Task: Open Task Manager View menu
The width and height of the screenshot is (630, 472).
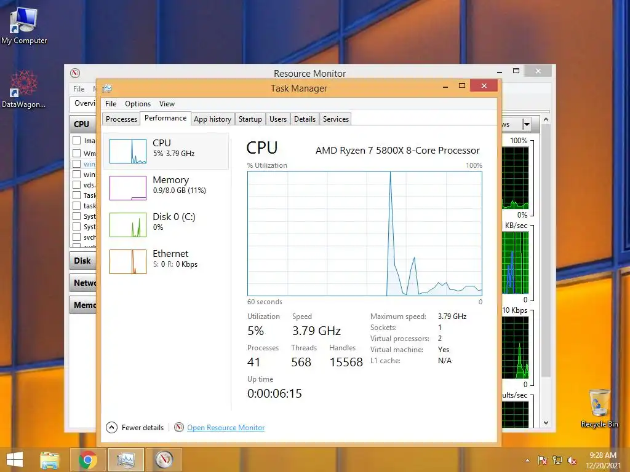Action: point(167,103)
